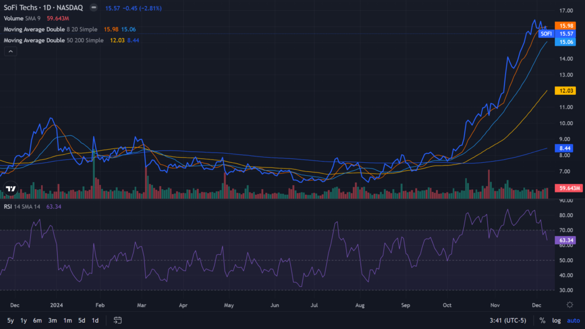Toggle auto scale mode
The width and height of the screenshot is (585, 329).
click(572, 320)
